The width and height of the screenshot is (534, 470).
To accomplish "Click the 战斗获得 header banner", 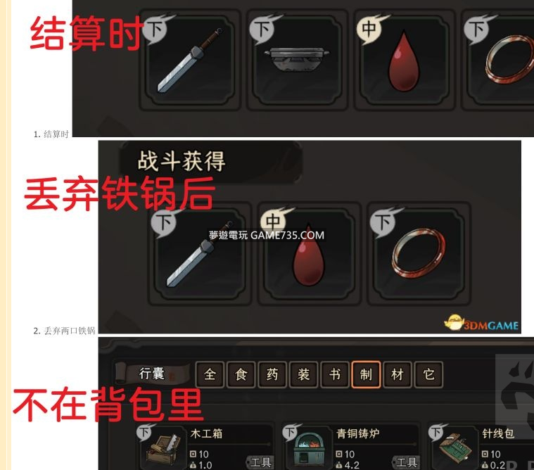I will pyautogui.click(x=182, y=160).
